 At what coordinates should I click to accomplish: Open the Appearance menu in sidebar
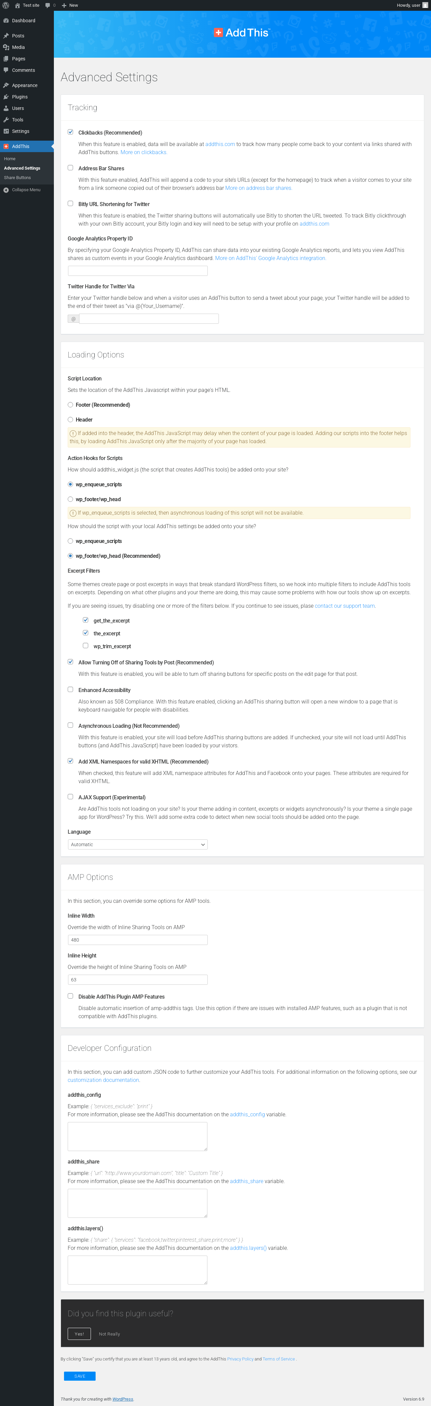point(25,86)
